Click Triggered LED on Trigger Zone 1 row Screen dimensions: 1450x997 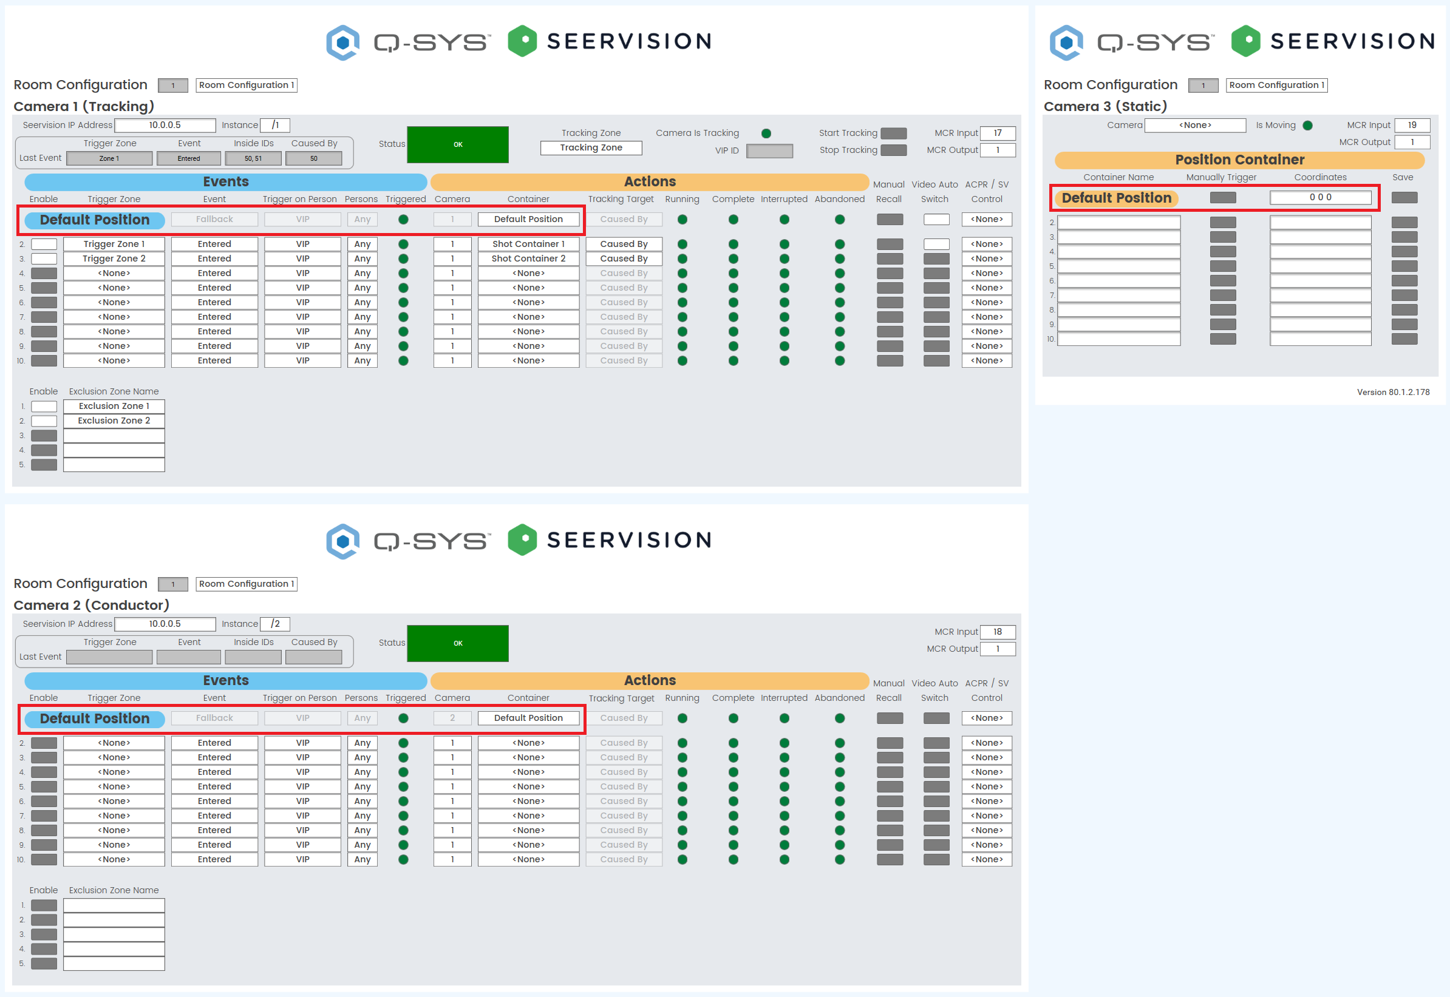coord(403,245)
